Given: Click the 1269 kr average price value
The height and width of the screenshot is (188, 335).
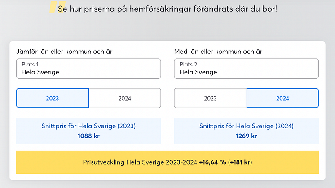Looking at the screenshot, I should click(246, 136).
